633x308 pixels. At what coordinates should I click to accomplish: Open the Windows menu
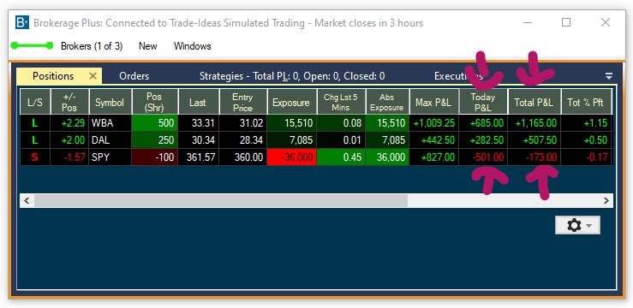pos(193,46)
